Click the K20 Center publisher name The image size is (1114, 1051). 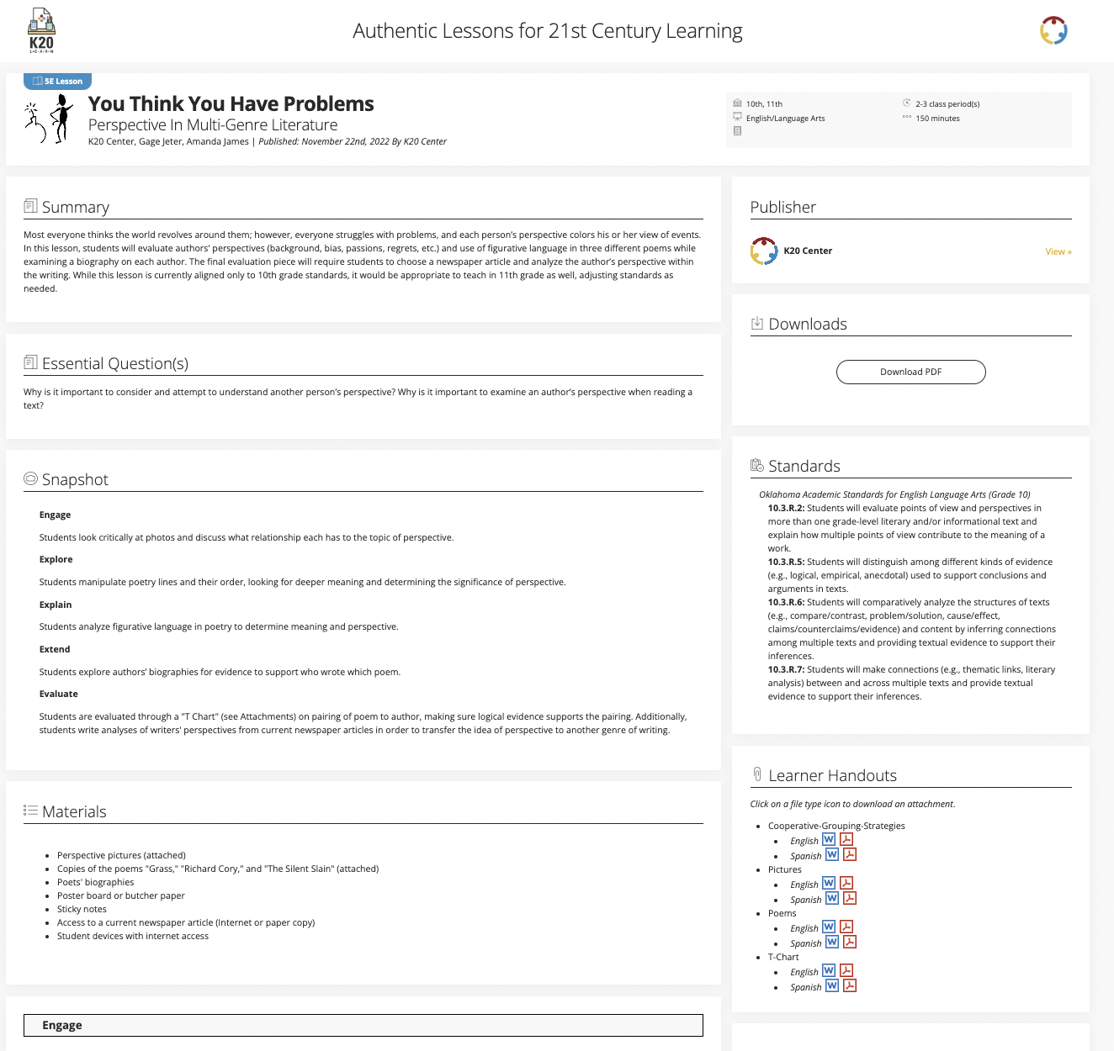coord(807,251)
